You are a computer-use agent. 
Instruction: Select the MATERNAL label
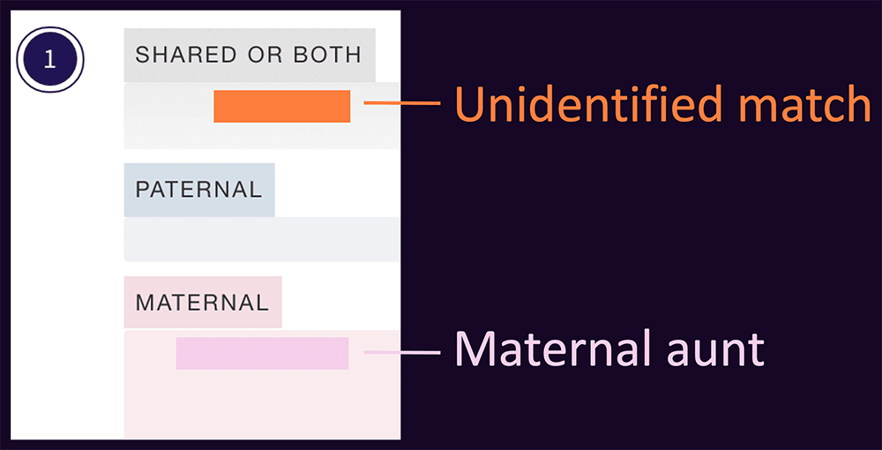202,303
